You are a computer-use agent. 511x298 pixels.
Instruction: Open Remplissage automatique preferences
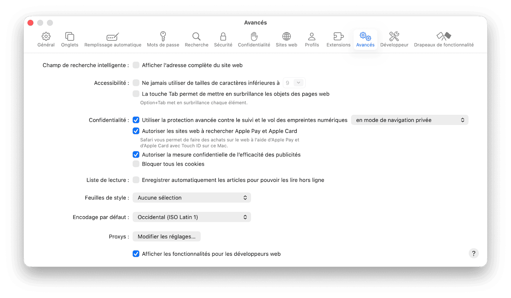click(x=112, y=39)
